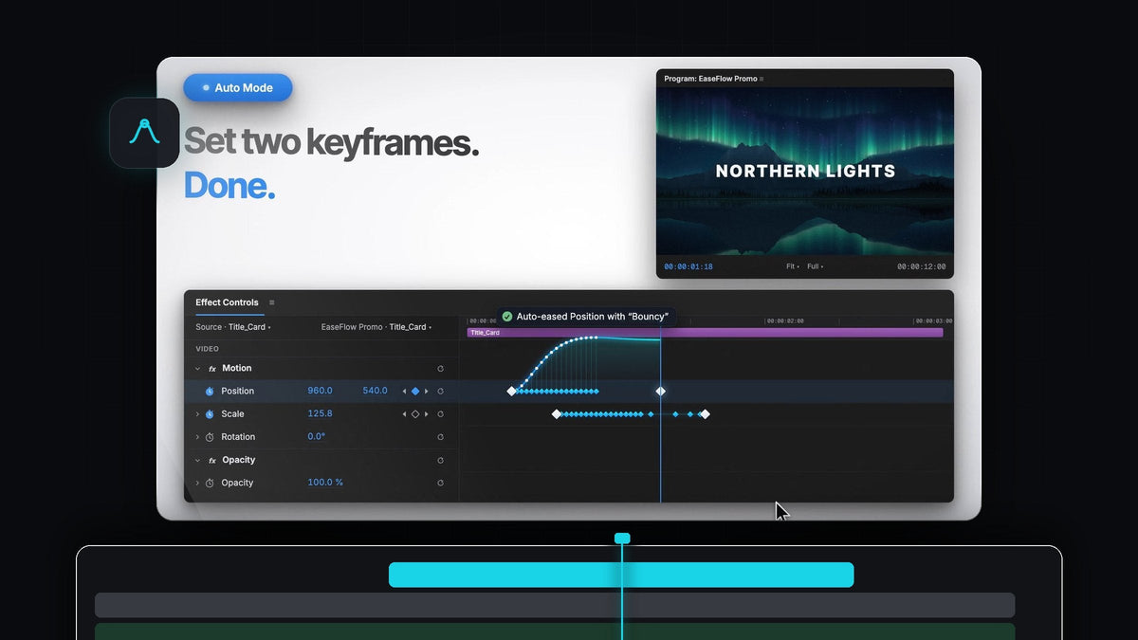Screen dimensions: 1138x640
Task: Open the Program monitor panel menu icon
Action: (762, 79)
